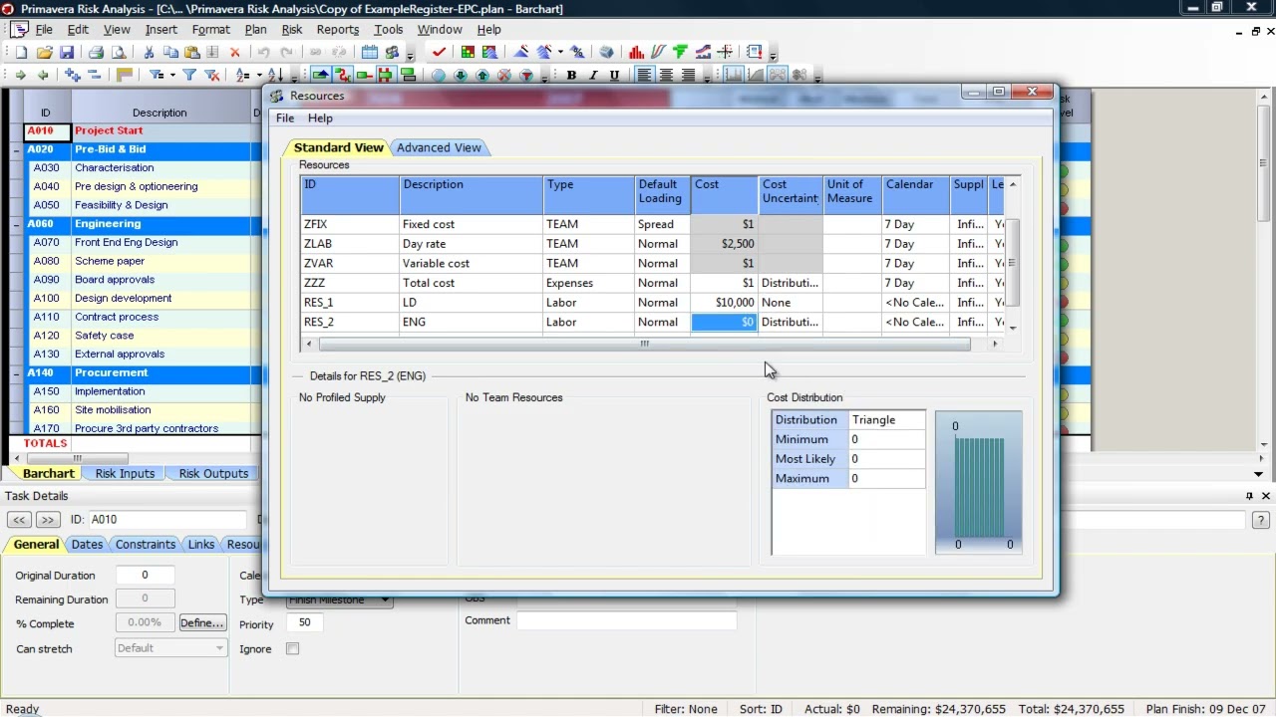This screenshot has height=717, width=1276.
Task: Open dropdown arrow next to risk analysis icons
Action: (560, 52)
